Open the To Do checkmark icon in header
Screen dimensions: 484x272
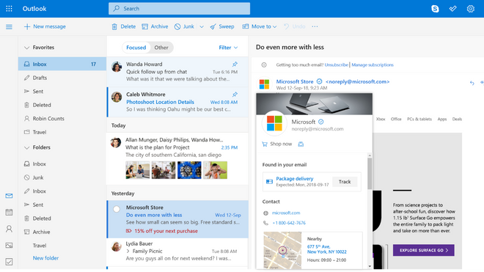[x=452, y=9]
